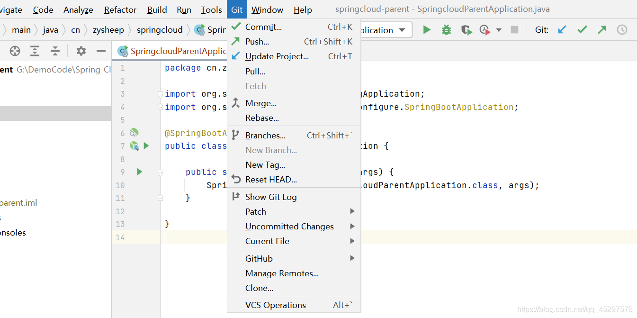Click run gutter arrow beside main method
Viewport: 637px width, 318px height.
(139, 172)
